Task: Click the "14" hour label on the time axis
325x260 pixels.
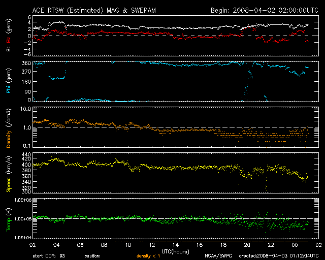Action: coord(176,245)
